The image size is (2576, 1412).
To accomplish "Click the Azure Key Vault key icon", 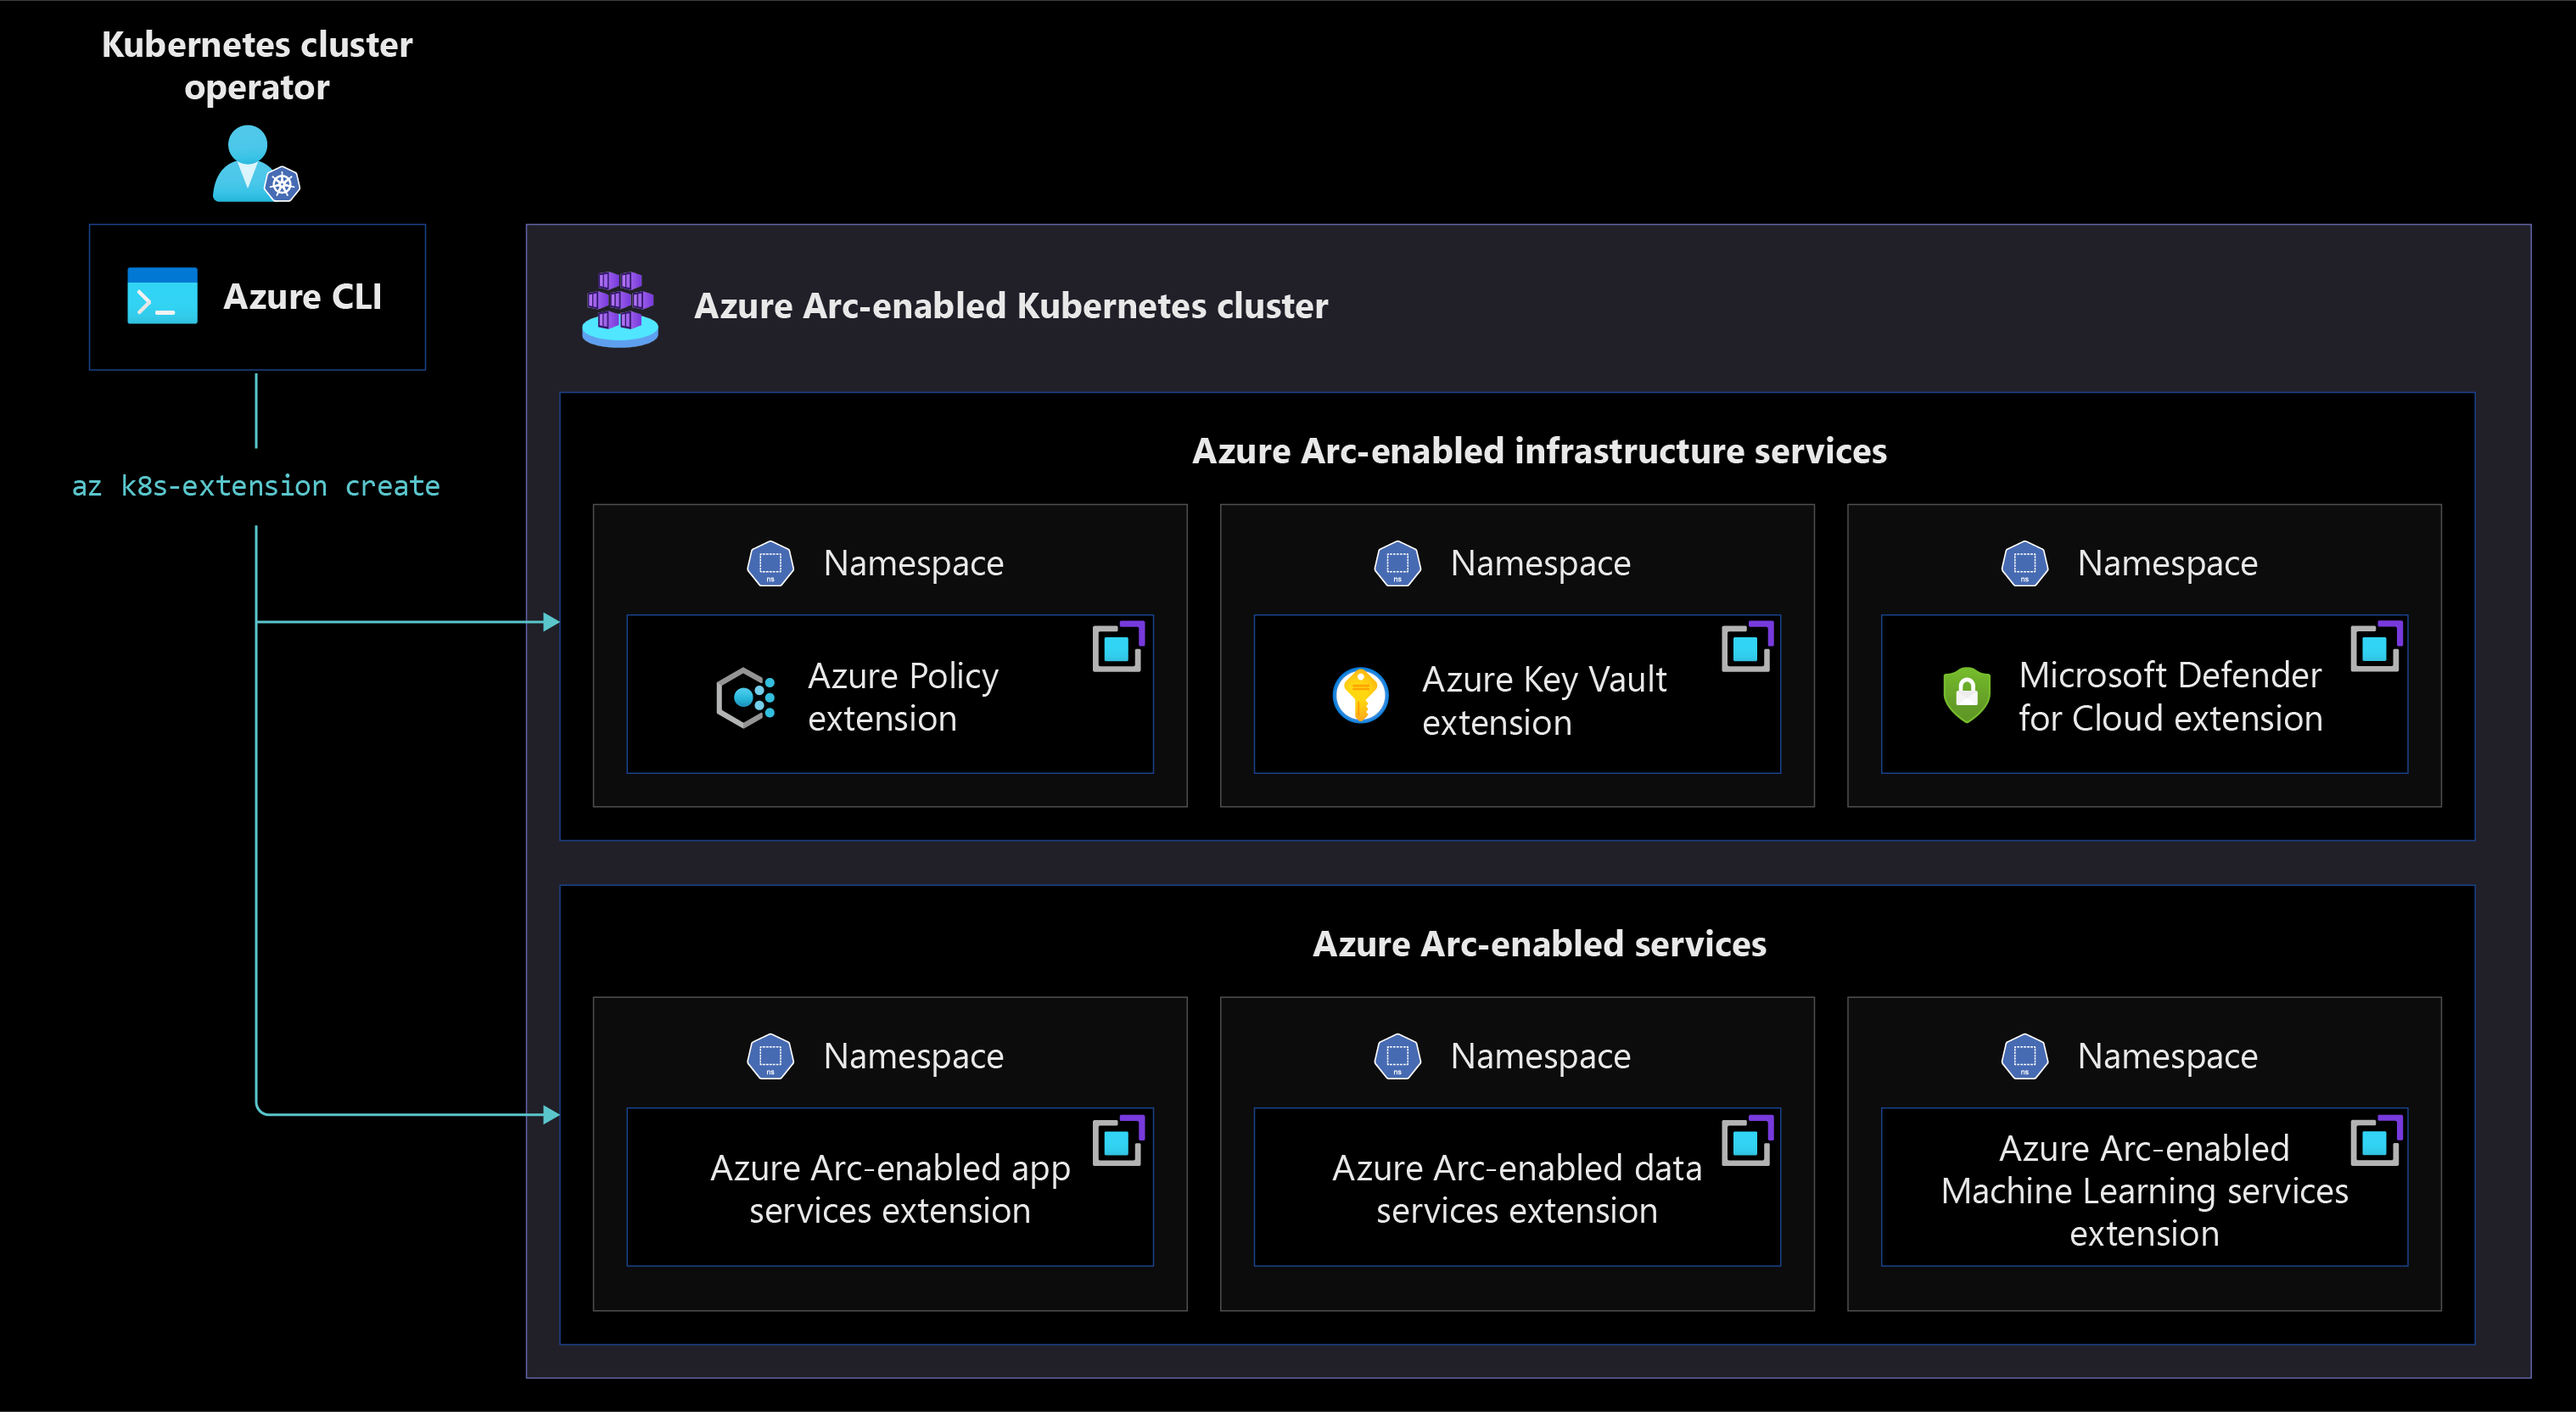I will coord(1360,695).
